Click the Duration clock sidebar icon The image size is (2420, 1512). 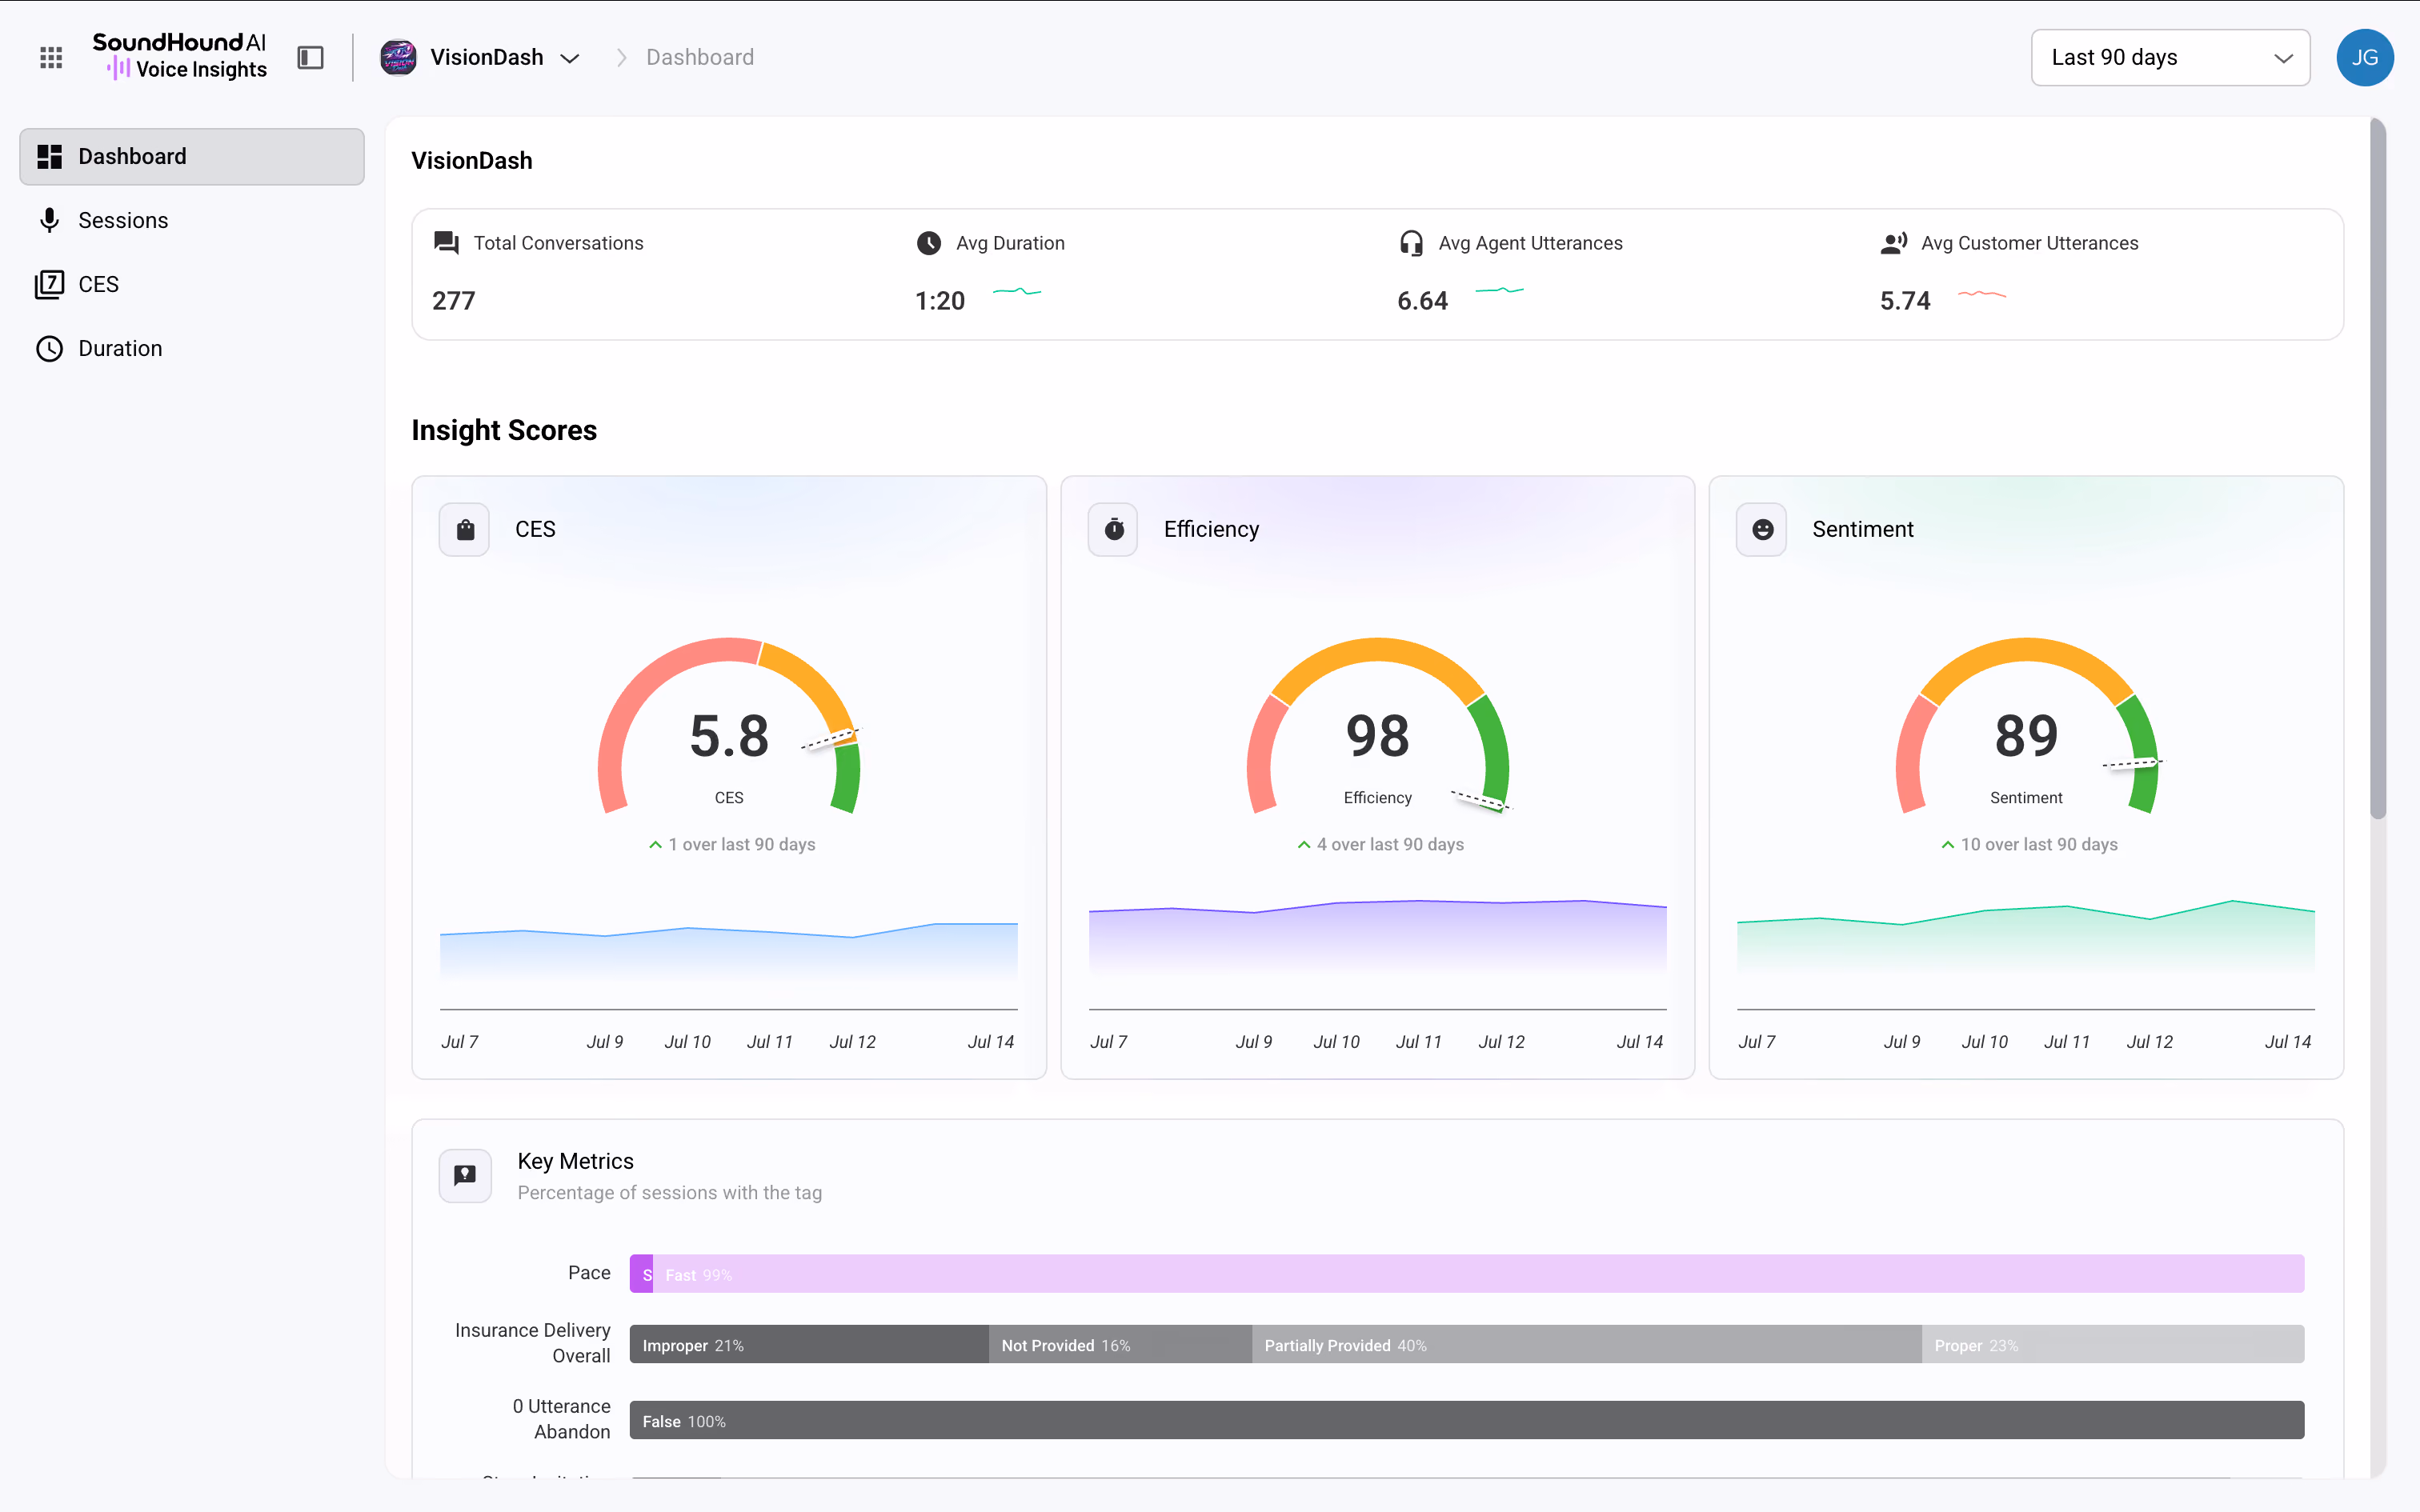(x=50, y=348)
